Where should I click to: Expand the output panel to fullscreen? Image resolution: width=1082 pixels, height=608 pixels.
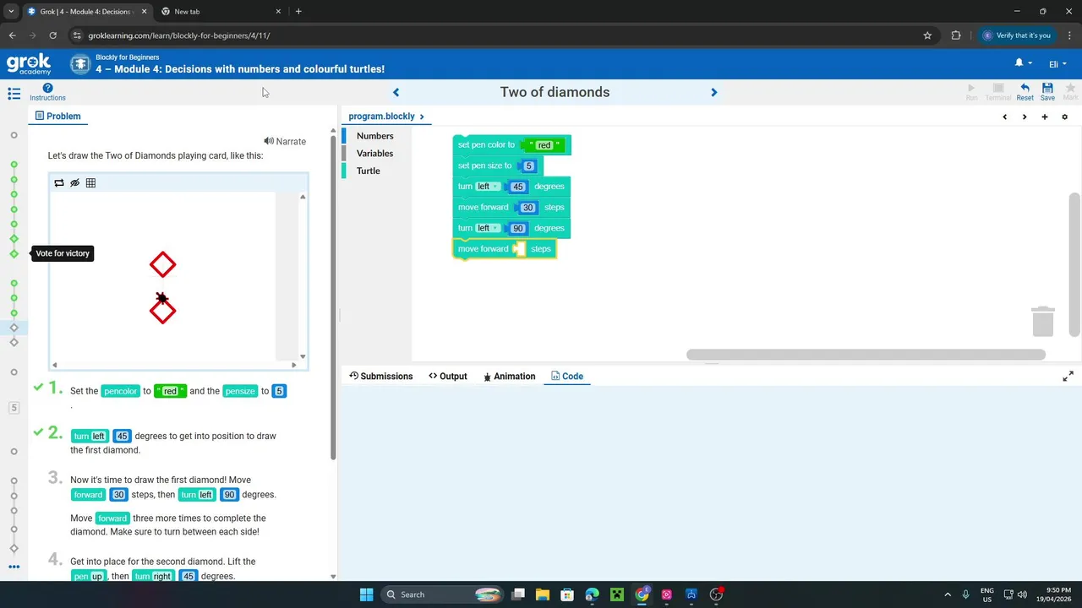pyautogui.click(x=1068, y=377)
